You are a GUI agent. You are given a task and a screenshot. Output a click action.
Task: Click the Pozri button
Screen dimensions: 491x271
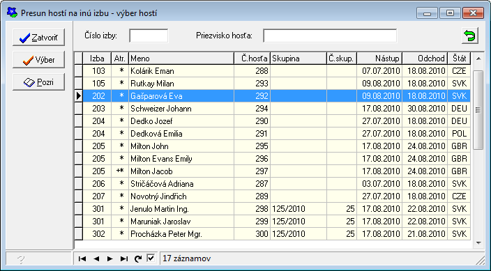point(39,82)
